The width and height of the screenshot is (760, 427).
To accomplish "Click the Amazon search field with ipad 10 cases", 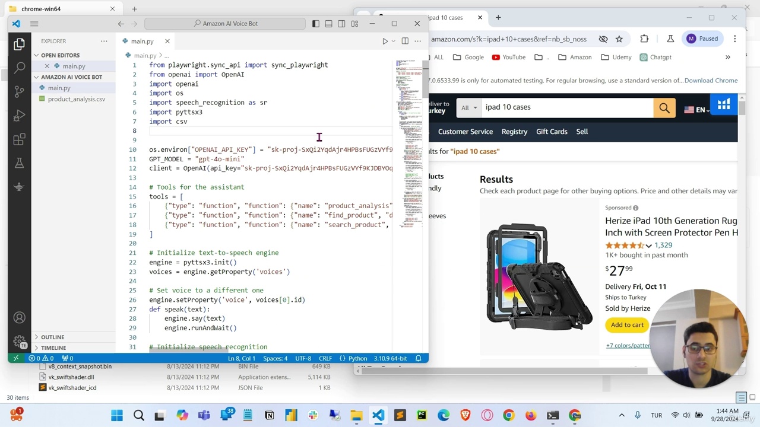I will pyautogui.click(x=567, y=107).
